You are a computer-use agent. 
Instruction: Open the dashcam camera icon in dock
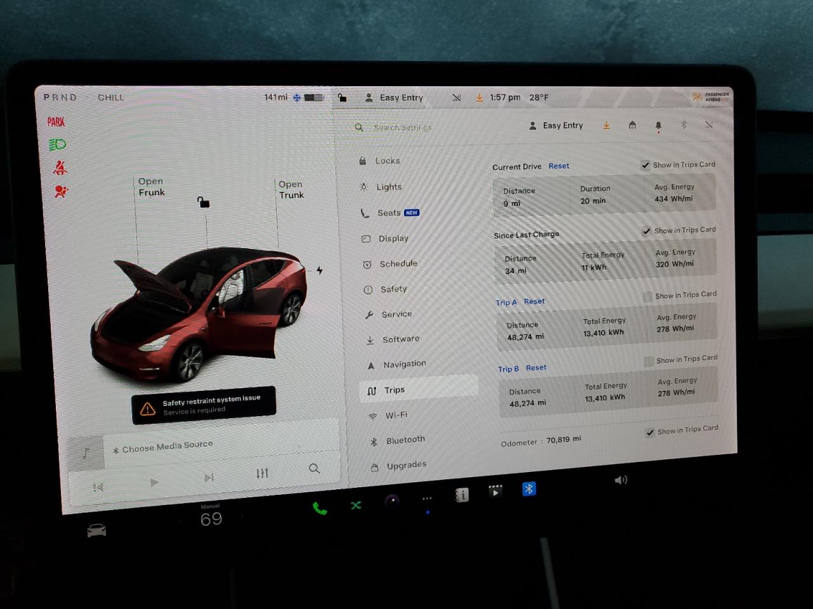click(x=393, y=501)
